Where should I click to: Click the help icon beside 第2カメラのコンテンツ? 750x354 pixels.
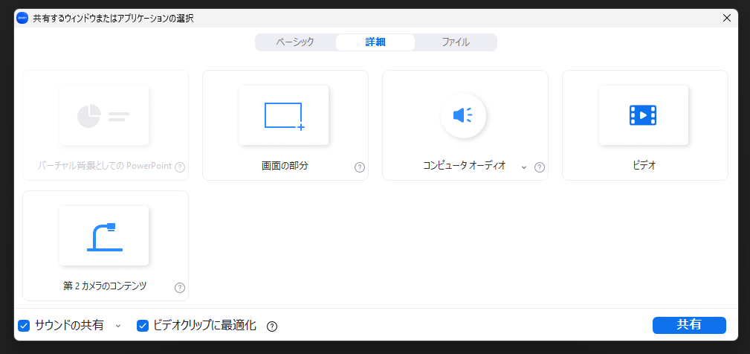[x=180, y=288]
